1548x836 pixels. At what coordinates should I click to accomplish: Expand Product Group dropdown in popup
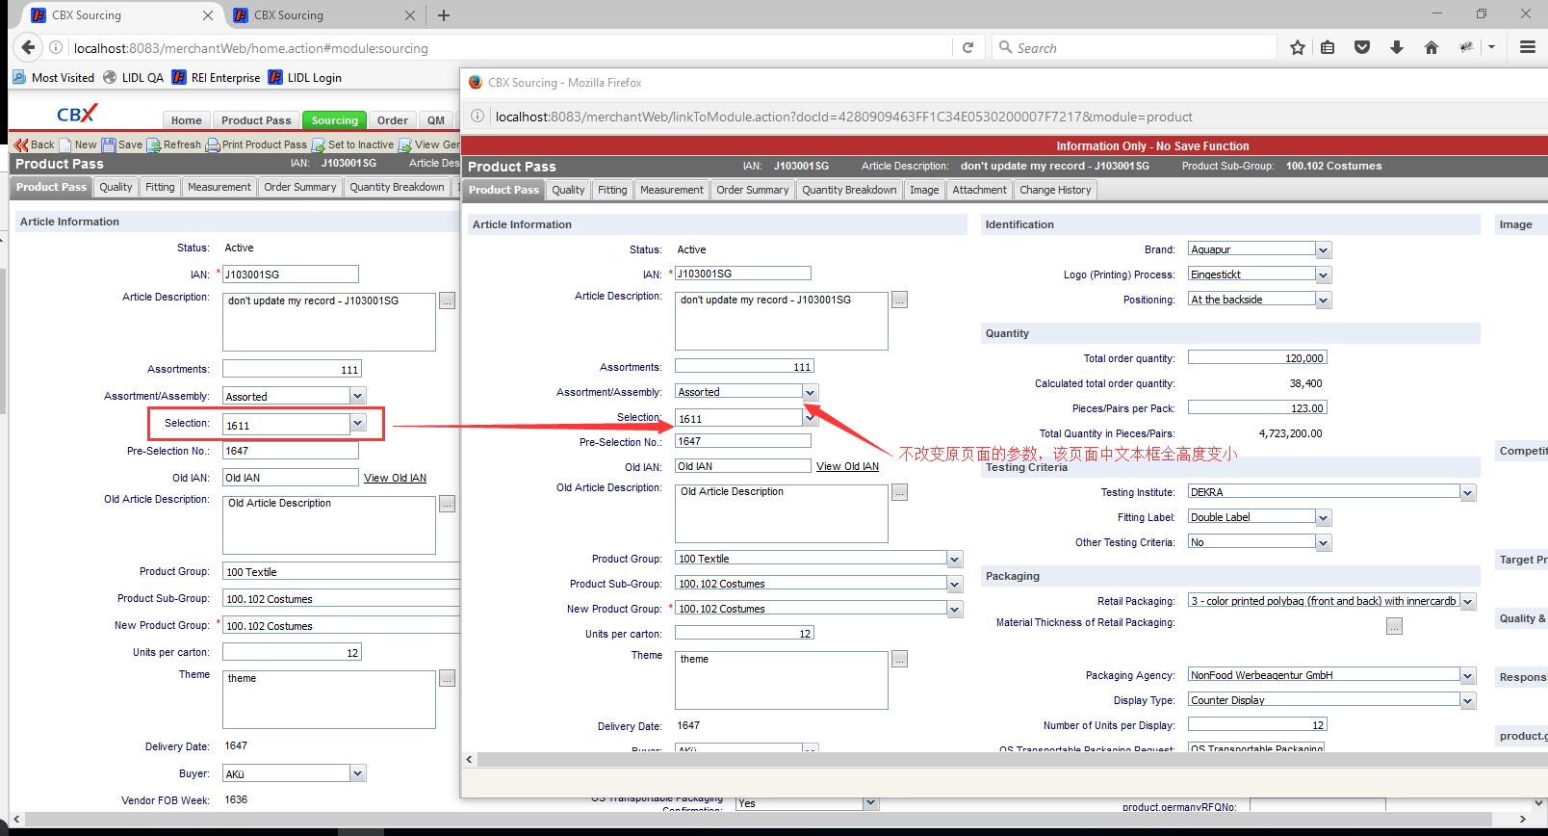coord(954,559)
